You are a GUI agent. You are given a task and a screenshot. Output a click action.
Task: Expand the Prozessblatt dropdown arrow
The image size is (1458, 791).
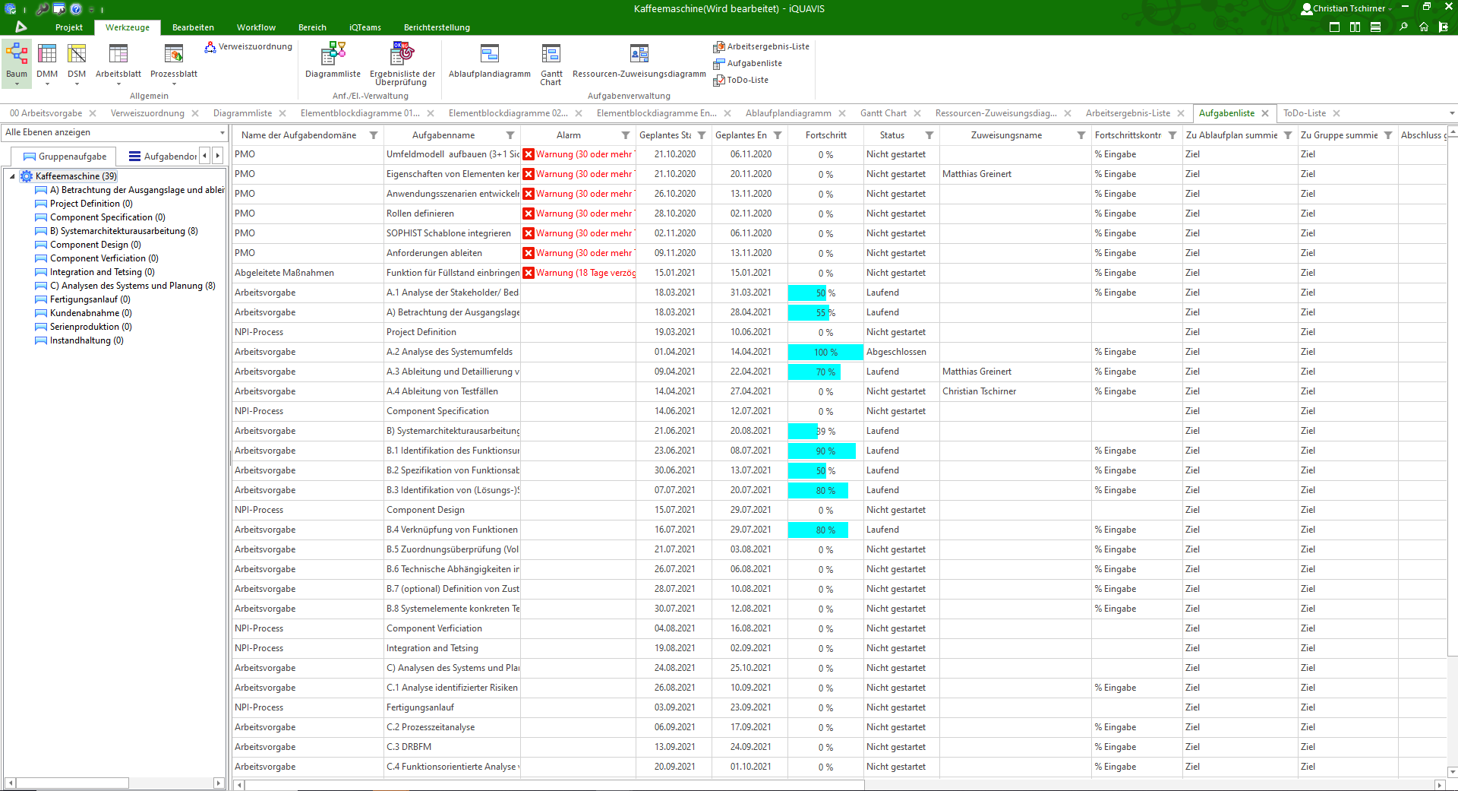[174, 84]
